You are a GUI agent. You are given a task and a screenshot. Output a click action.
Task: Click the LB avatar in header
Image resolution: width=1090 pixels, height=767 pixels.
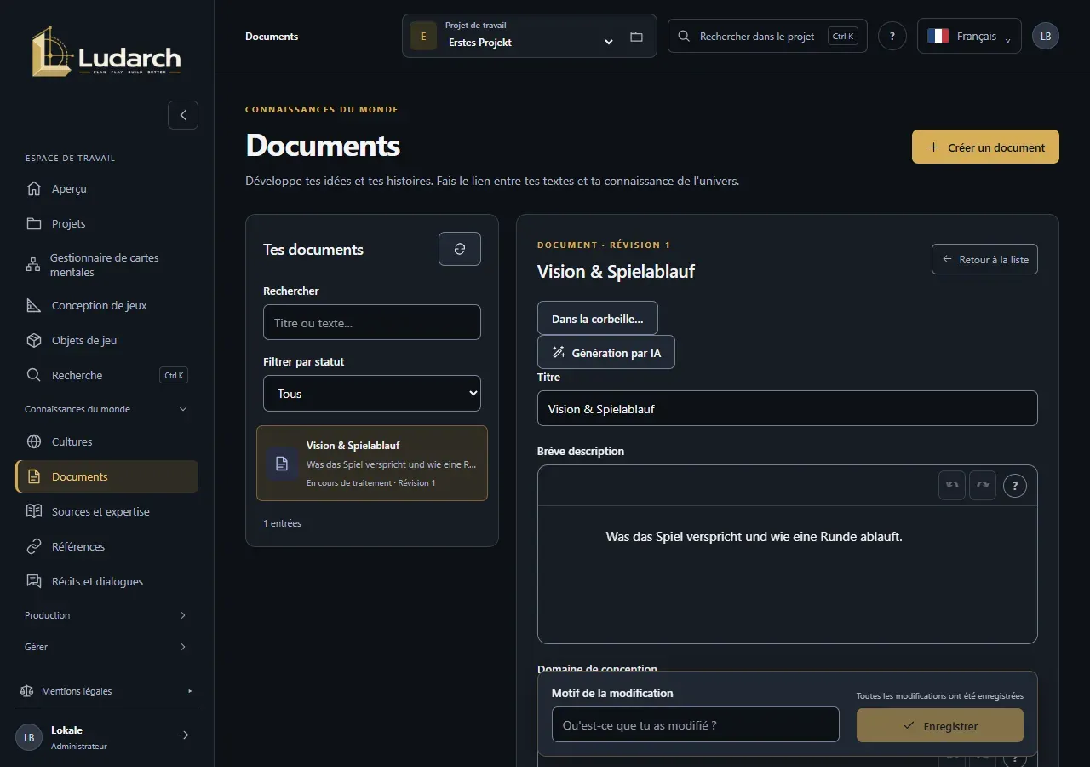pos(1046,36)
